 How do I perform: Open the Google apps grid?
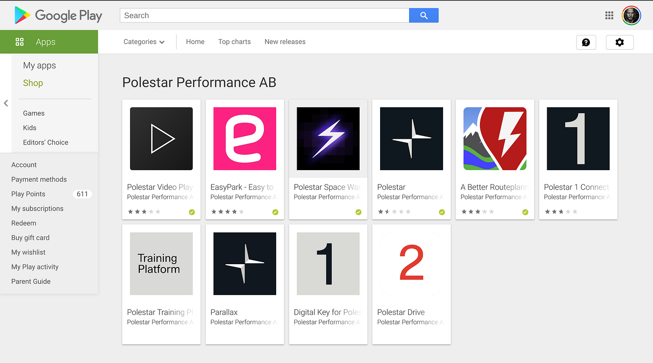(609, 15)
